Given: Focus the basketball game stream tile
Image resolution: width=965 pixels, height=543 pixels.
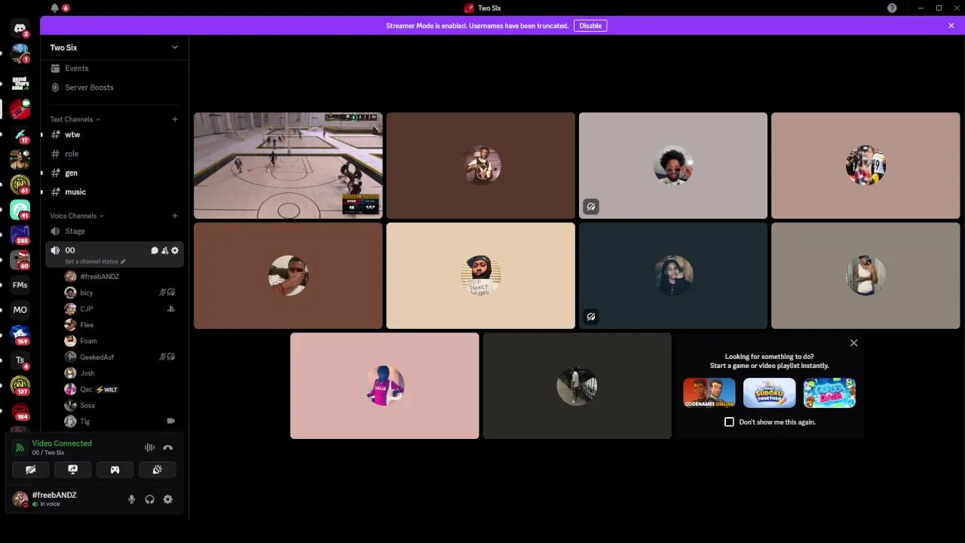Looking at the screenshot, I should 288,165.
